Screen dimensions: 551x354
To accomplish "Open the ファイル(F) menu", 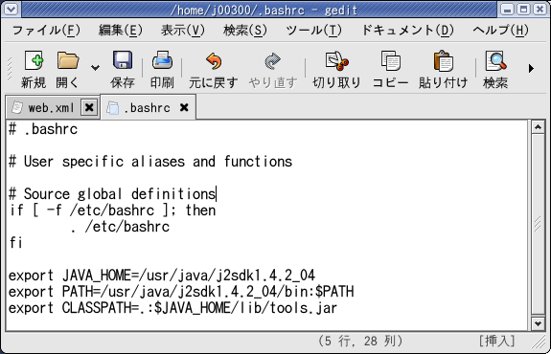I will 46,31.
